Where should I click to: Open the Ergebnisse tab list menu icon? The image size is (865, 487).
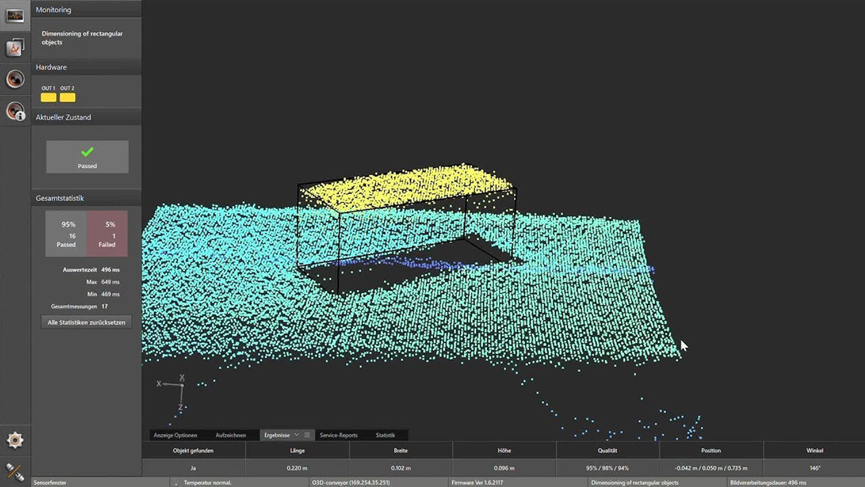[307, 435]
